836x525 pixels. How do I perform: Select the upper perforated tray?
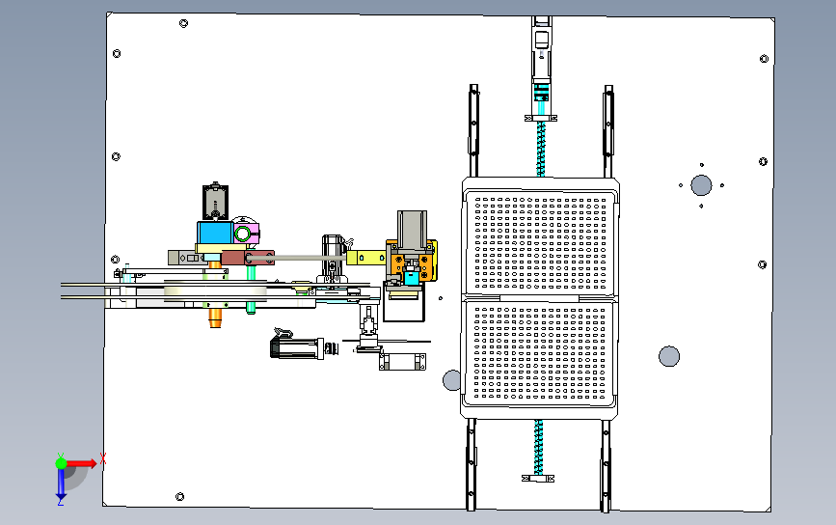coord(540,242)
